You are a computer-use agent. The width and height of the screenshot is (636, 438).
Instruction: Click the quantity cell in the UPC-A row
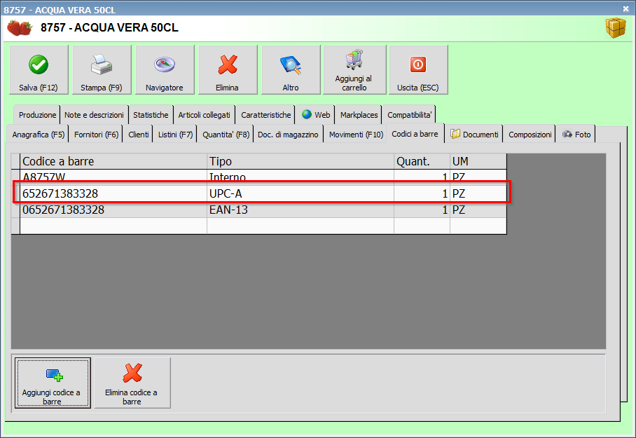click(x=422, y=193)
